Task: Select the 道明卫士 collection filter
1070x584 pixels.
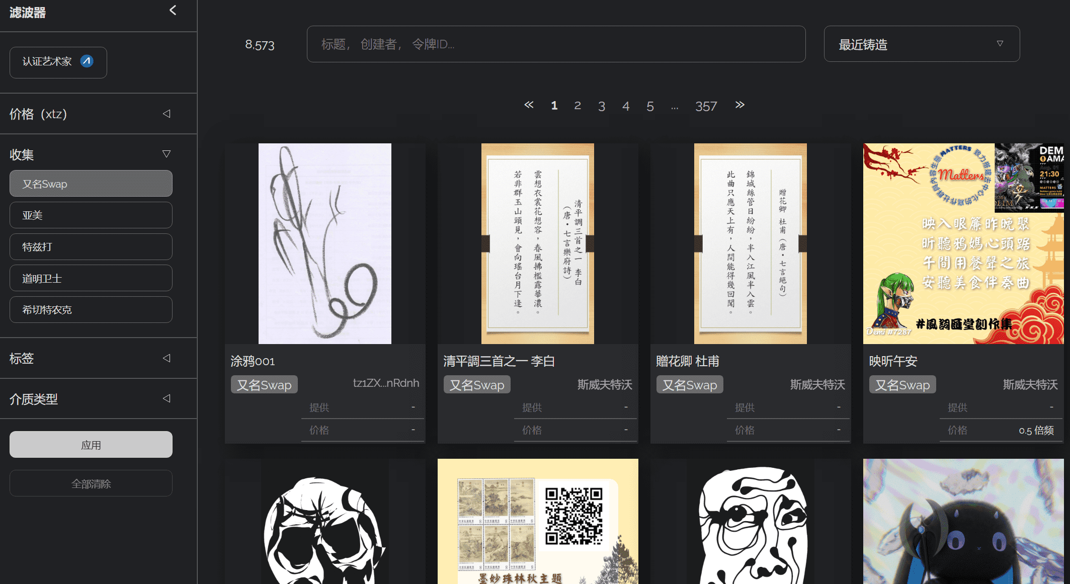Action: (91, 278)
